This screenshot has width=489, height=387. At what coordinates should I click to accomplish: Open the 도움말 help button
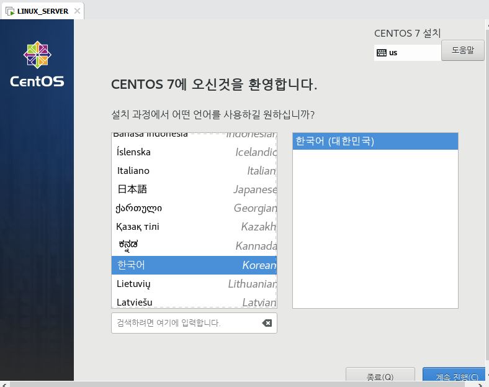pyautogui.click(x=463, y=50)
